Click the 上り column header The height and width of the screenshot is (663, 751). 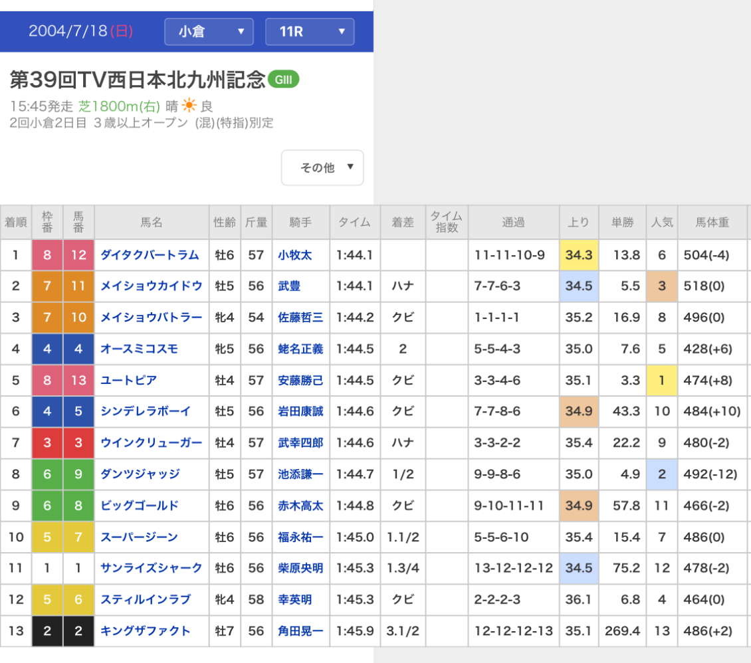pyautogui.click(x=579, y=223)
